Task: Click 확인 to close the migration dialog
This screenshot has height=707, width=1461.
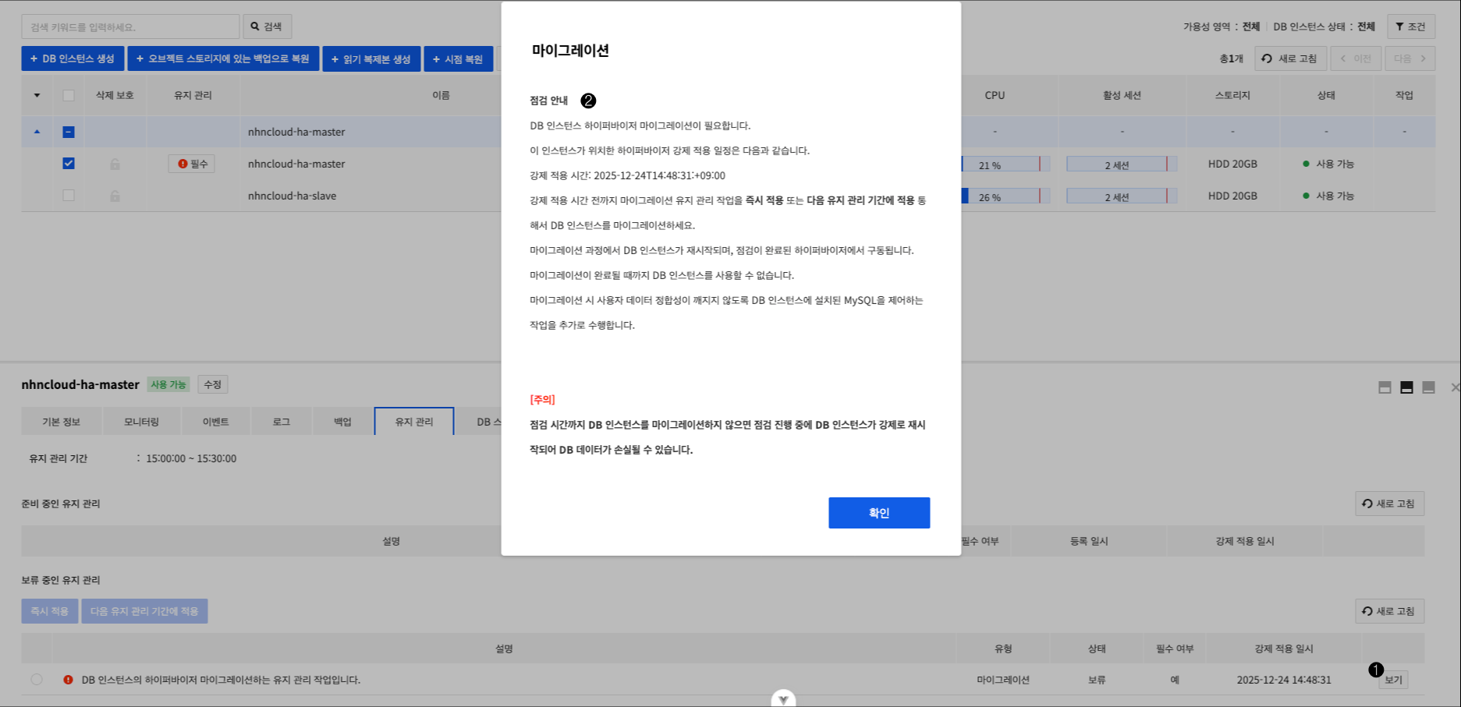Action: [878, 512]
